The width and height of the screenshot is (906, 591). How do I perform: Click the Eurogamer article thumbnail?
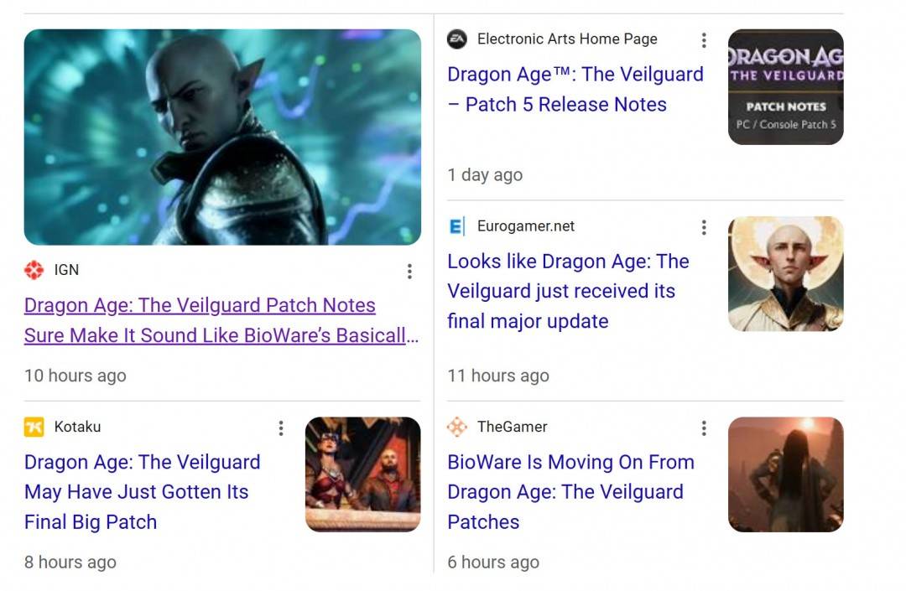click(785, 274)
